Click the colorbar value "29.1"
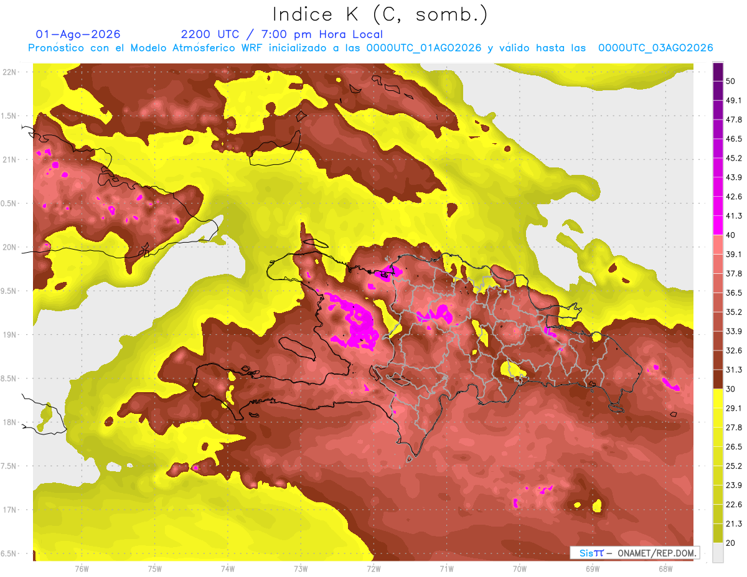This screenshot has width=747, height=577. click(x=734, y=408)
